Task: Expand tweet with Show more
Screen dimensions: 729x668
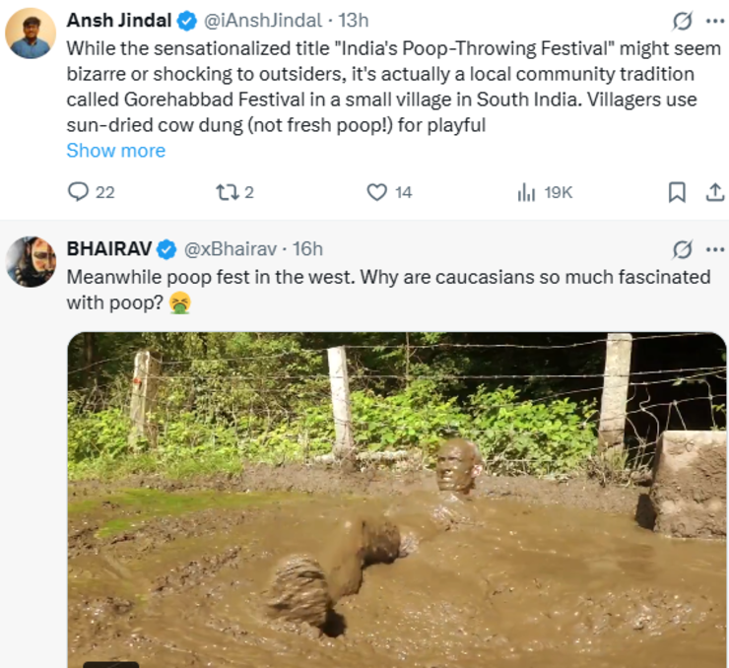Action: coord(115,151)
